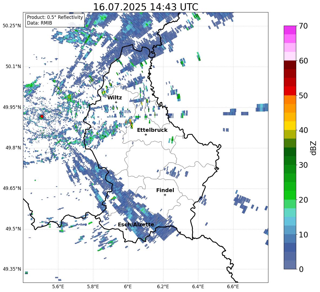Click the 49.95°N latitude label
This screenshot has width=320, height=292.
[x=12, y=107]
